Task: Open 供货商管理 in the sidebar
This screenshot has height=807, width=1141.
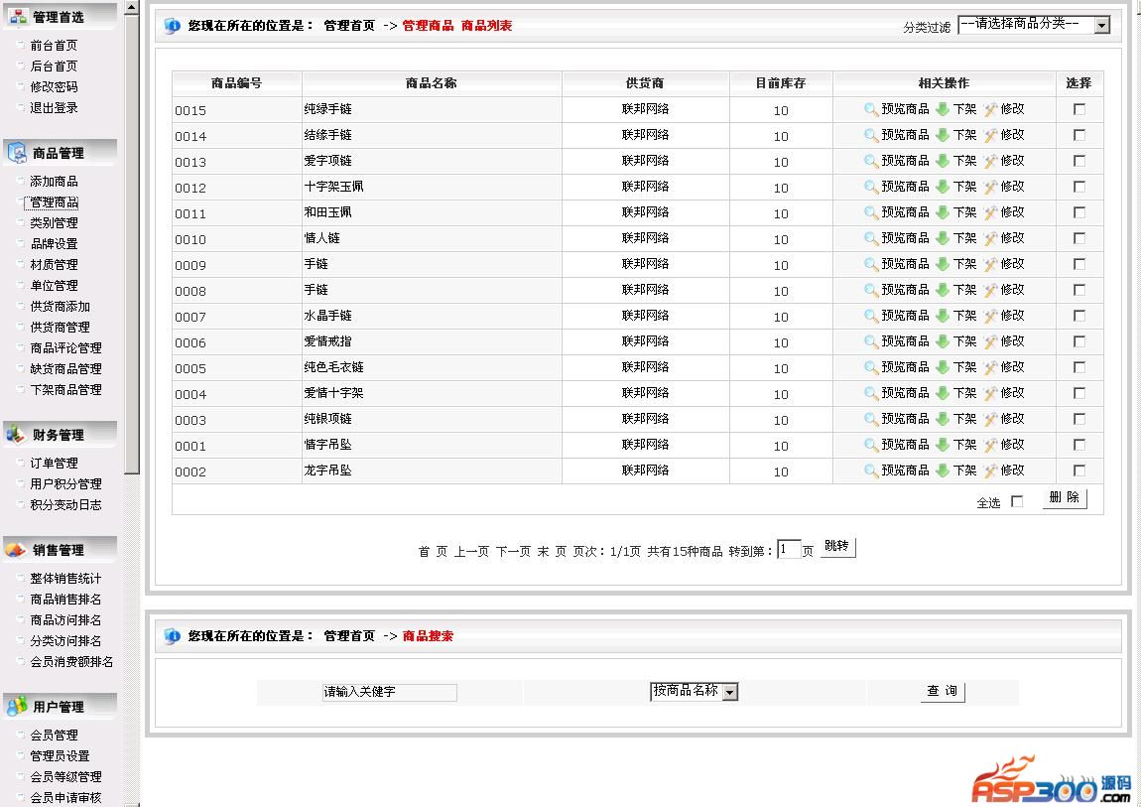Action: click(x=60, y=328)
